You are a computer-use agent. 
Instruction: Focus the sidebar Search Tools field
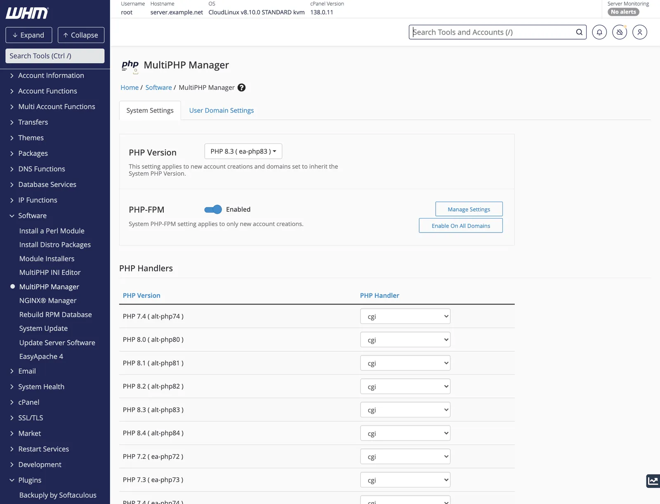coord(55,56)
